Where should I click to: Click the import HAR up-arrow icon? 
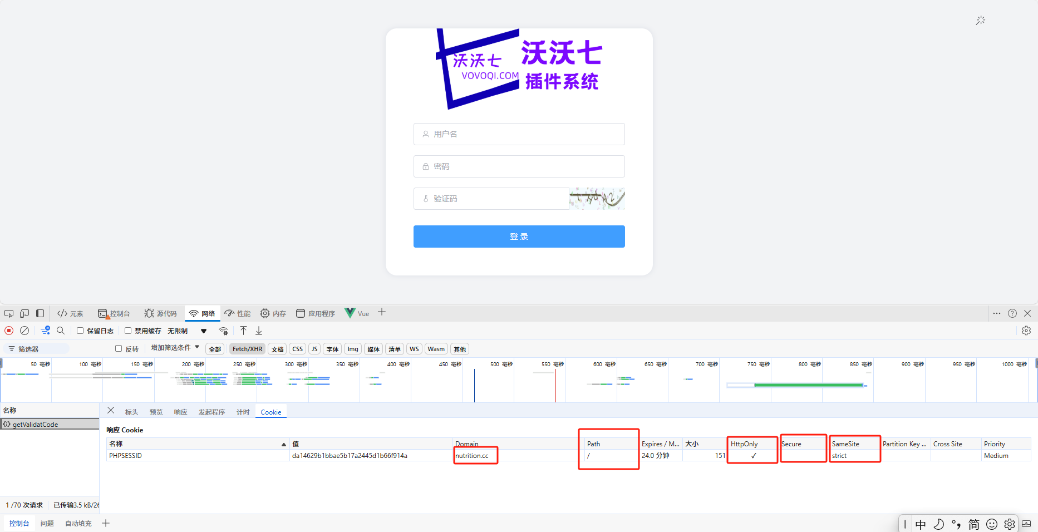[243, 331]
